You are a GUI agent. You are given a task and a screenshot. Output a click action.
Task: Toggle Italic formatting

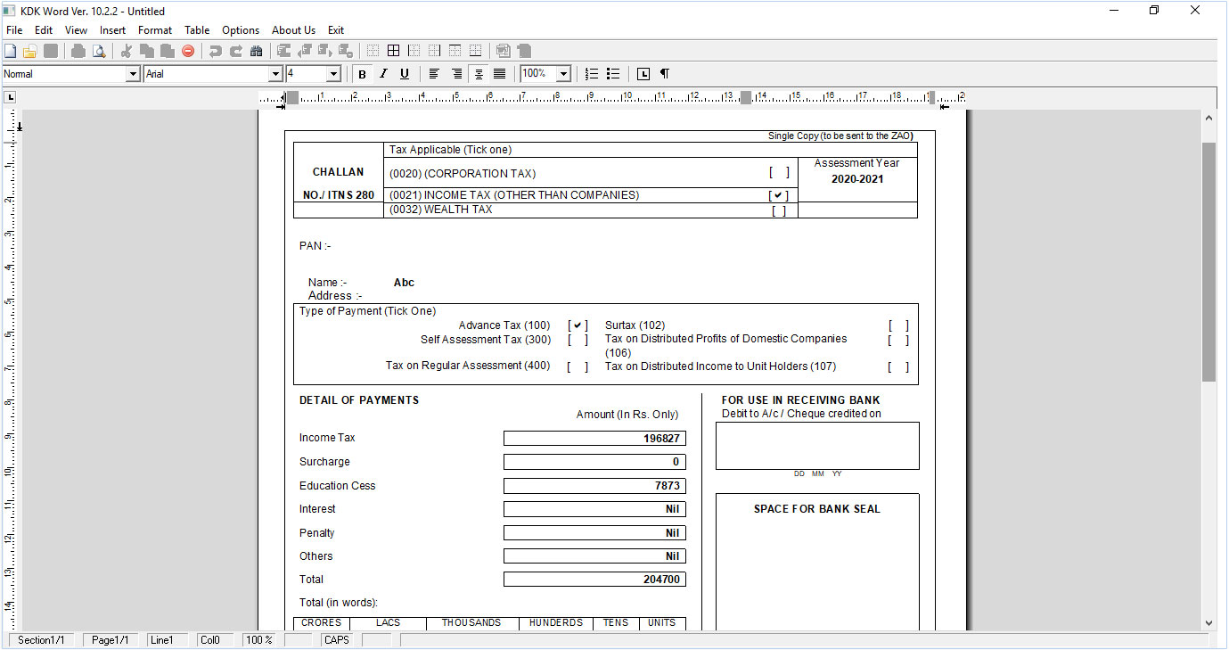tap(383, 74)
